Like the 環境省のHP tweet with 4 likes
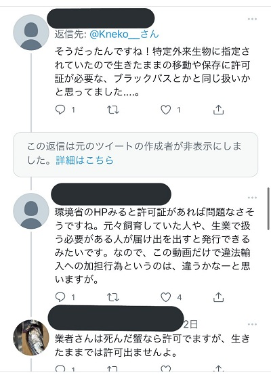Screen dimensions: 271x375 pos(165,297)
